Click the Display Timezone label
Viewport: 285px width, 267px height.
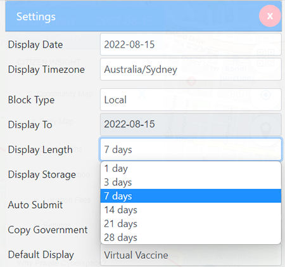coord(46,70)
